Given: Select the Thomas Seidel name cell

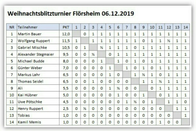Looking at the screenshot, I should tap(30, 81).
